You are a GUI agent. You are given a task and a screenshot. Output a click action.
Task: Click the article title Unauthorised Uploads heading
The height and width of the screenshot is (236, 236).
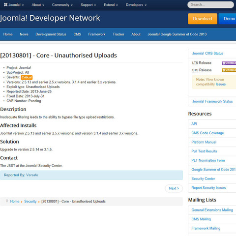(x=59, y=56)
